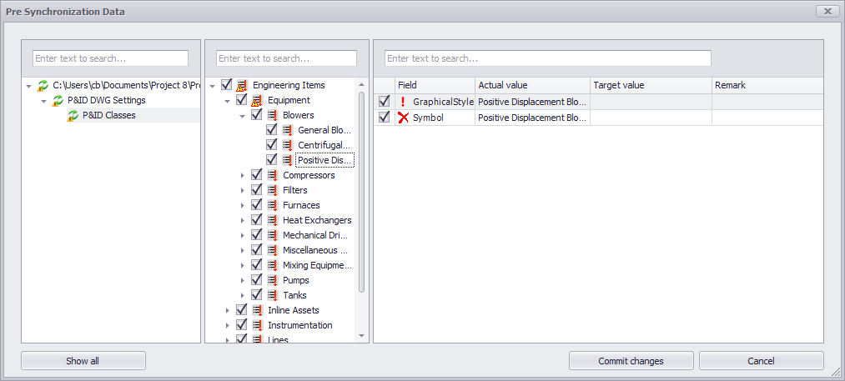This screenshot has width=845, height=381.
Task: Collapse the Engineering Items node
Action: [213, 86]
